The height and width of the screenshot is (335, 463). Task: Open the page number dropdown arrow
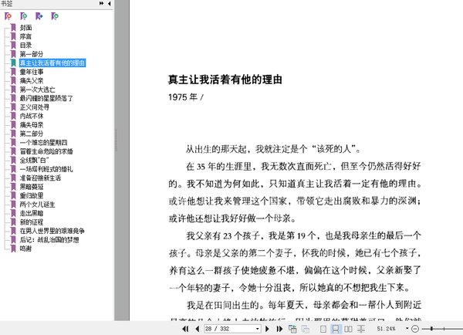tap(258, 329)
